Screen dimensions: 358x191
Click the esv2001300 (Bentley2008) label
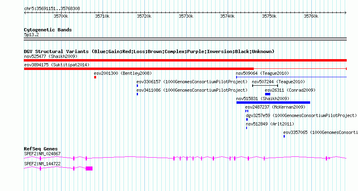pos(123,73)
